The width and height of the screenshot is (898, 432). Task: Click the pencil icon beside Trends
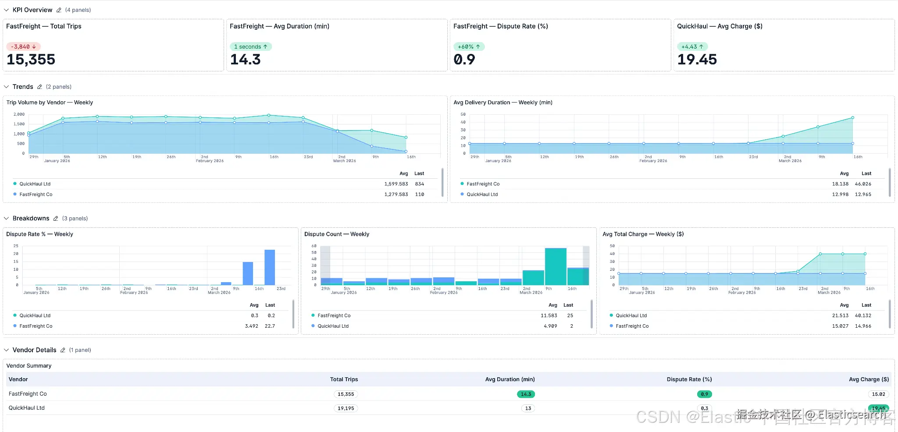(39, 87)
